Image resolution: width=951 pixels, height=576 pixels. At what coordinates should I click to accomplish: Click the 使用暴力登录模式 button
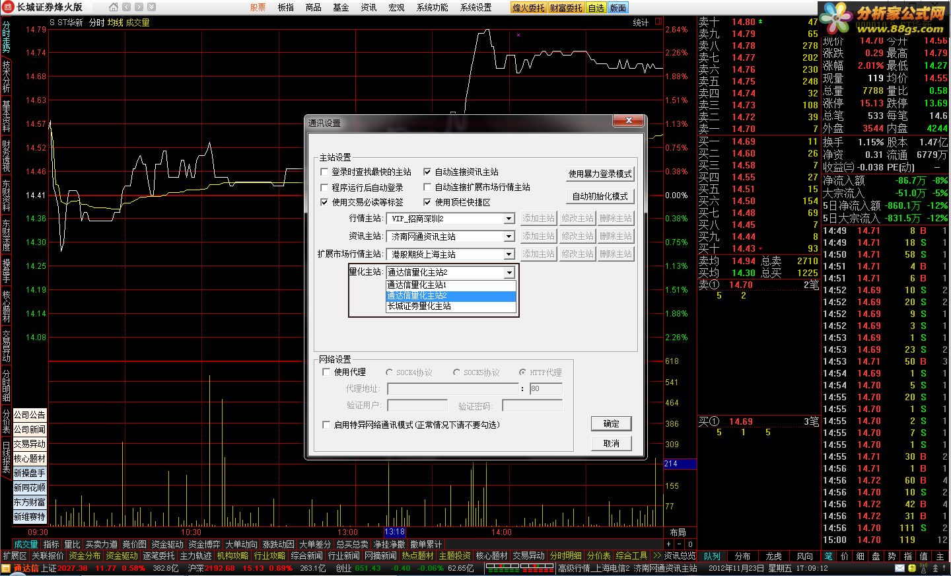point(600,174)
